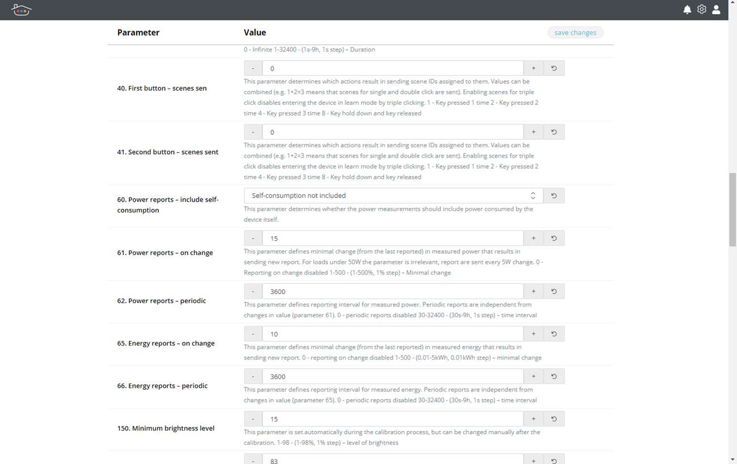Decrease parameter 61 Power reports on change

pos(253,238)
